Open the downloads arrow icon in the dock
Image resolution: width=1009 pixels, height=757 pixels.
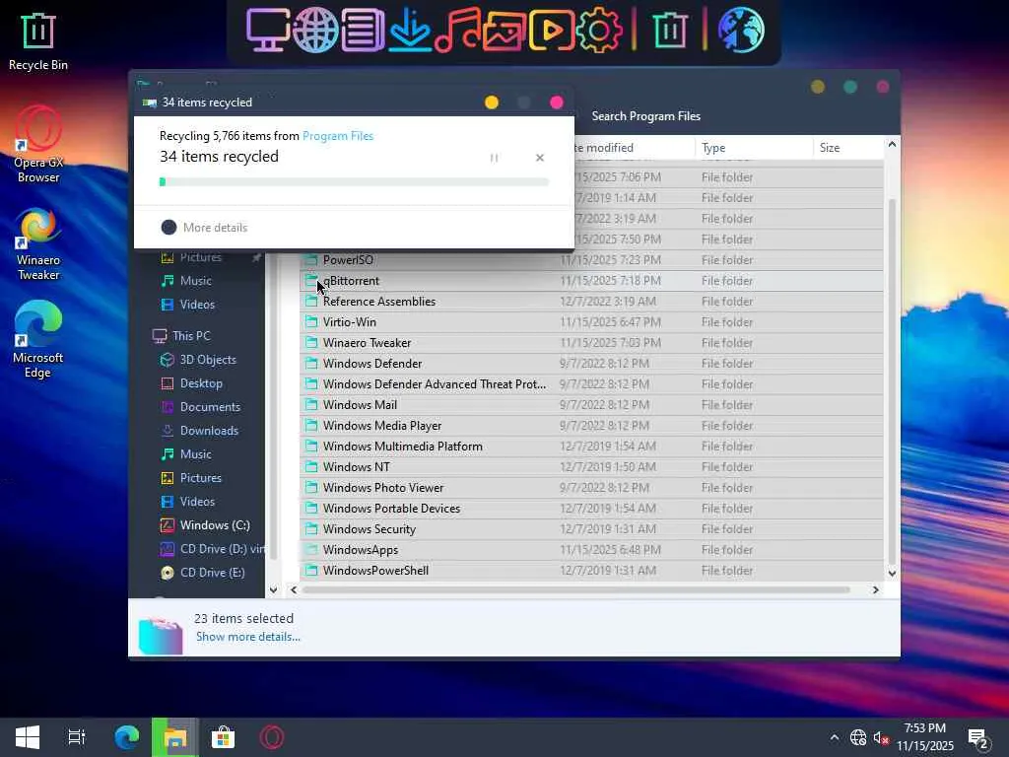[410, 30]
